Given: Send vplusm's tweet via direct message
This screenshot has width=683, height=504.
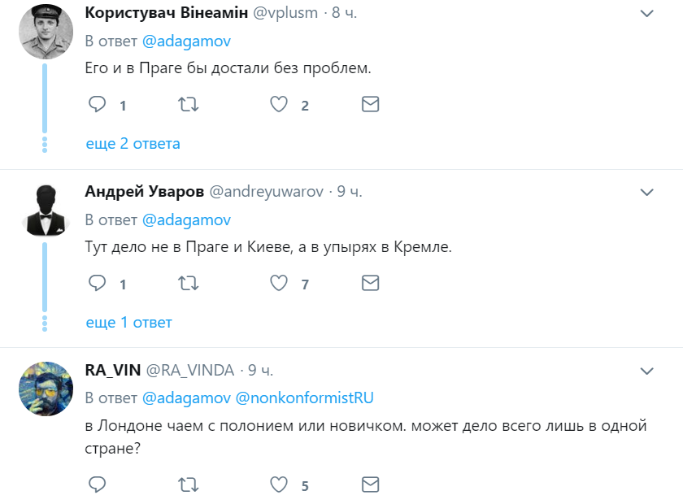Looking at the screenshot, I should click(370, 105).
